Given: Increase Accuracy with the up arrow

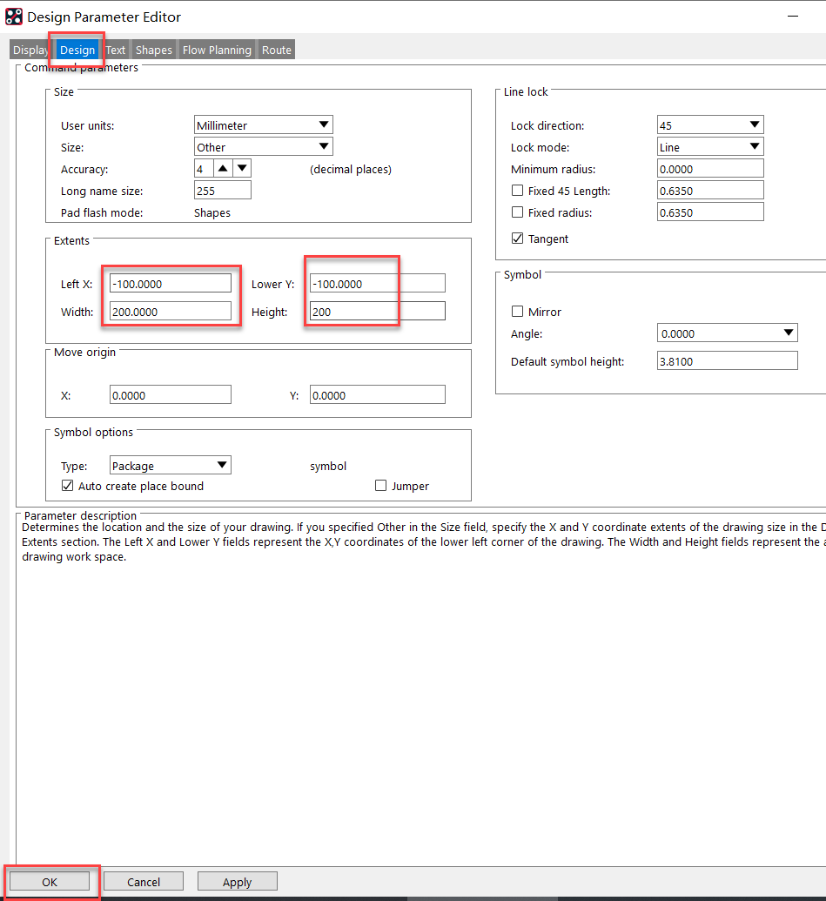Looking at the screenshot, I should coord(223,169).
